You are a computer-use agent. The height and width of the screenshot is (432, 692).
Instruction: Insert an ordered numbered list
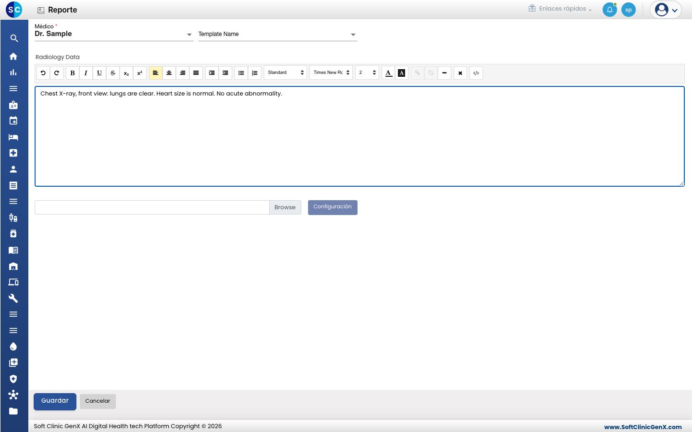click(255, 73)
